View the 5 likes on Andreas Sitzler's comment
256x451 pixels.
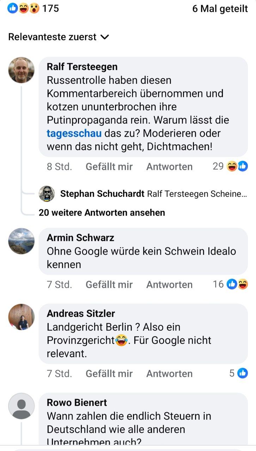[238, 373]
